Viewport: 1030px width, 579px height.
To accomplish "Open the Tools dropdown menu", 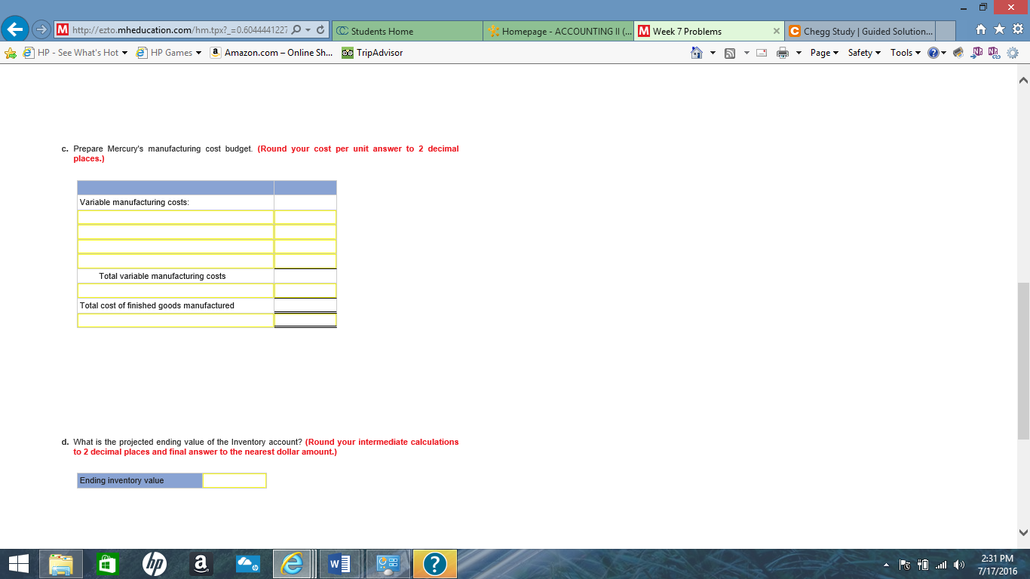I will pos(903,54).
